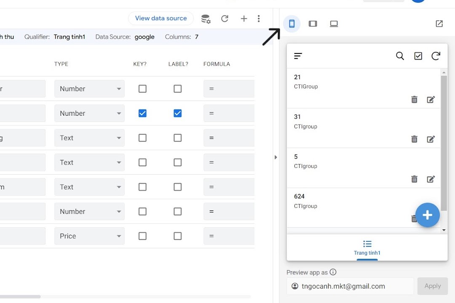455x303 pixels.
Task: Open the Text type dropdown on third row
Action: (89, 138)
